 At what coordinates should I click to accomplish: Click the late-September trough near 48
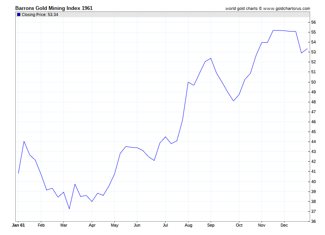[x=233, y=101]
